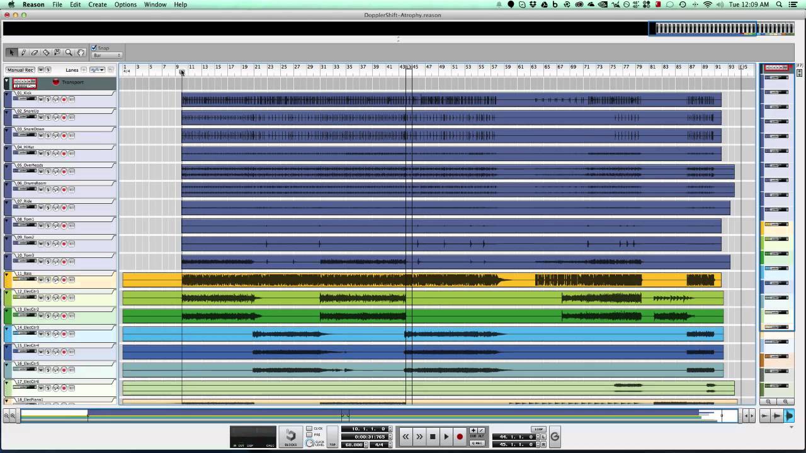806x453 pixels.
Task: Collapse the 01_Kick track
Action: 7,94
